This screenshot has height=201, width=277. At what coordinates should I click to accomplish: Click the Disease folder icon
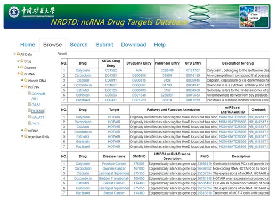click(x=22, y=67)
